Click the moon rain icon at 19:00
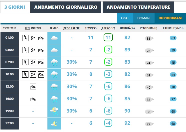 point(54,111)
